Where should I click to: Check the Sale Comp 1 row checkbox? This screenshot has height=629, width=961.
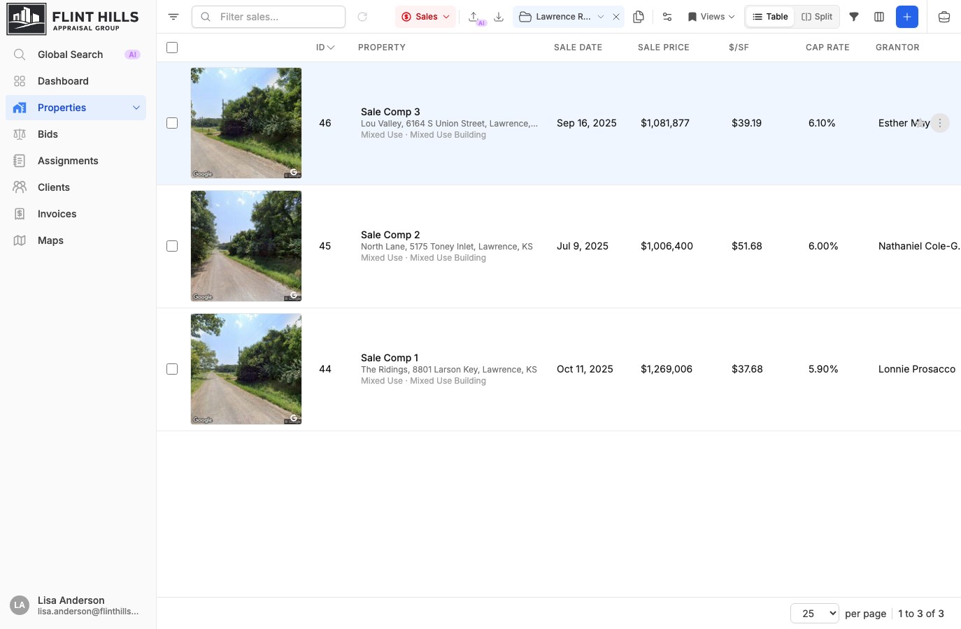pos(172,369)
